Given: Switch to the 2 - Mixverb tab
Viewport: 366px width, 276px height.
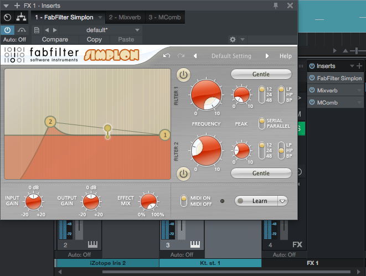Looking at the screenshot, I should tap(125, 17).
